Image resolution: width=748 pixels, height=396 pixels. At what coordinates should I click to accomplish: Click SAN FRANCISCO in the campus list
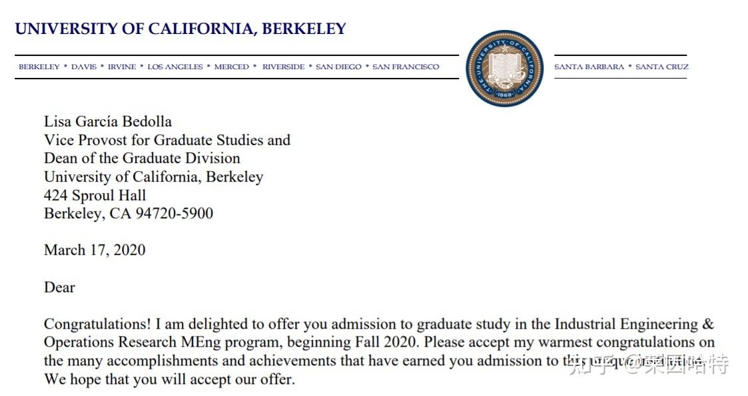click(406, 67)
